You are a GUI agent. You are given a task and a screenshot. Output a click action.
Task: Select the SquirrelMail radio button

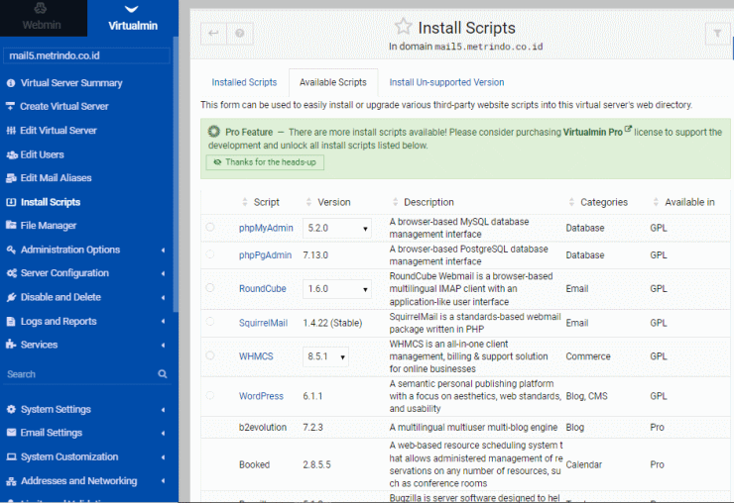[210, 322]
